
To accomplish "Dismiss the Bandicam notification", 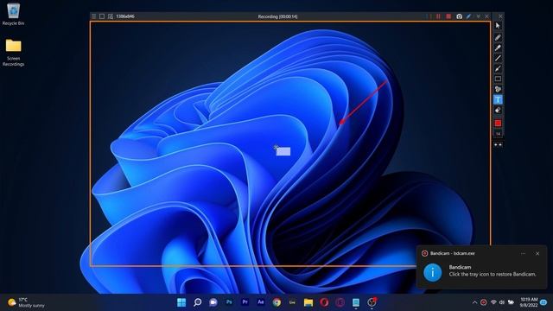I will 537,253.
